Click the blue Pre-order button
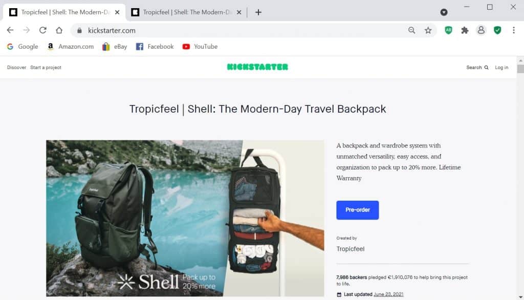Image resolution: width=524 pixels, height=300 pixels. [x=358, y=210]
